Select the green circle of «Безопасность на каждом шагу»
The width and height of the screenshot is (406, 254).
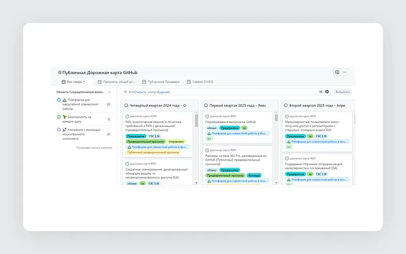pos(59,117)
